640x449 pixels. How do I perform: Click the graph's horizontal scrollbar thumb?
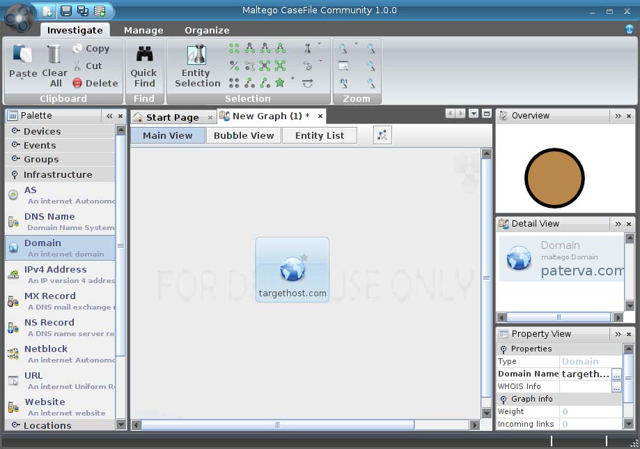(277, 425)
